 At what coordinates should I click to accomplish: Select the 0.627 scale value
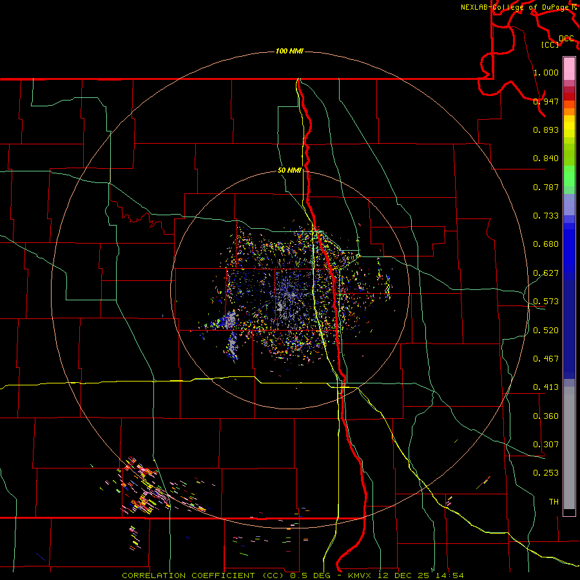tap(546, 273)
